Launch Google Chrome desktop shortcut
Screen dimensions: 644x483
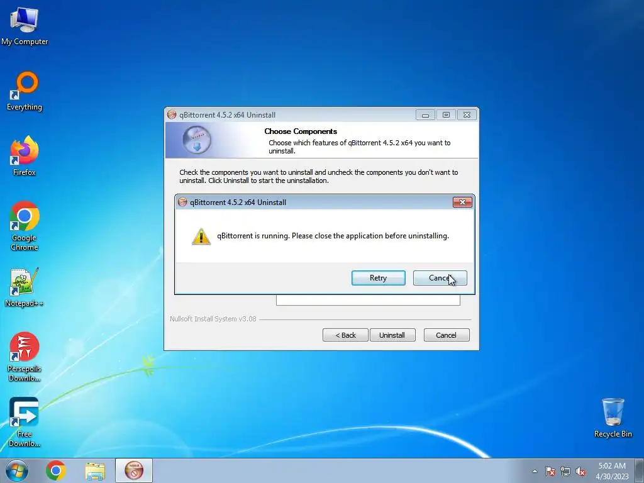[25, 226]
